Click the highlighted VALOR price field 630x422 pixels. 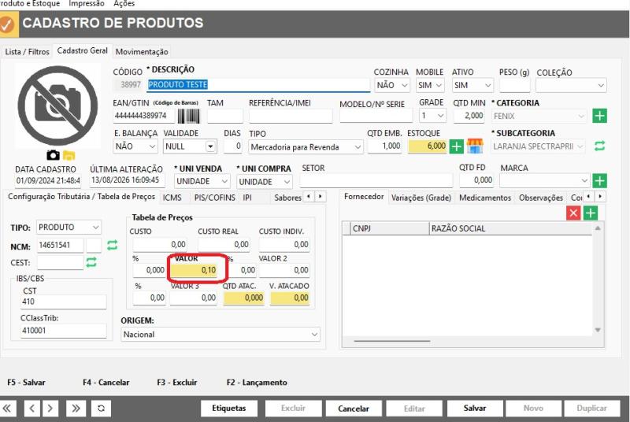coord(194,270)
